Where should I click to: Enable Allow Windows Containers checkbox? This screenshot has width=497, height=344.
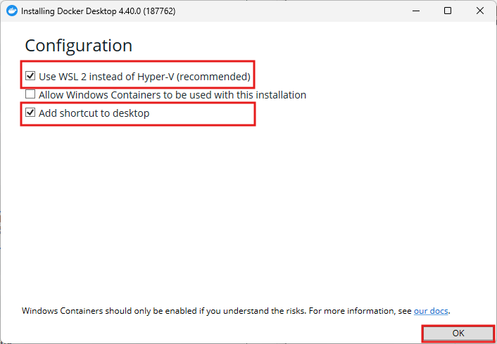(x=30, y=94)
